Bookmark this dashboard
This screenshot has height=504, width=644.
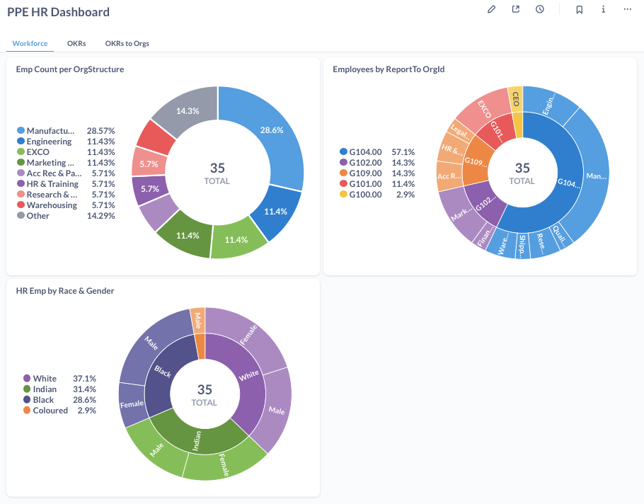point(579,10)
